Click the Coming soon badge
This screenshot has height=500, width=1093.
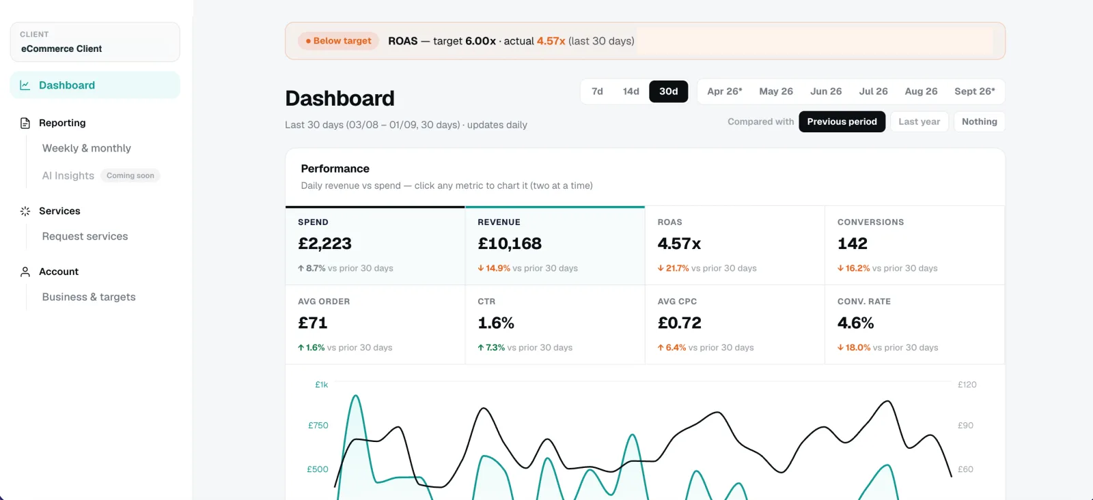click(x=130, y=175)
